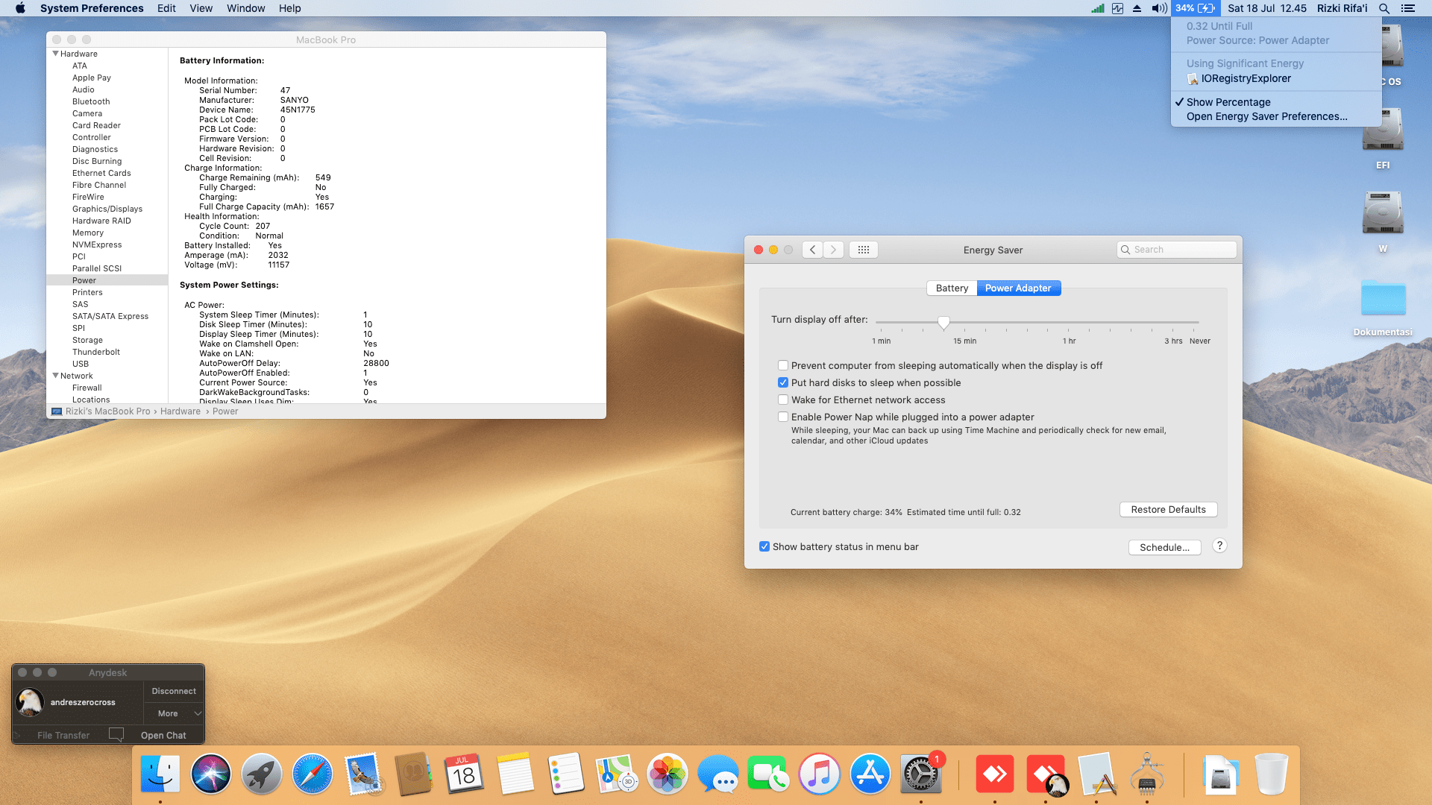Open System Preferences gear in dock
Image resolution: width=1432 pixels, height=805 pixels.
(x=920, y=775)
